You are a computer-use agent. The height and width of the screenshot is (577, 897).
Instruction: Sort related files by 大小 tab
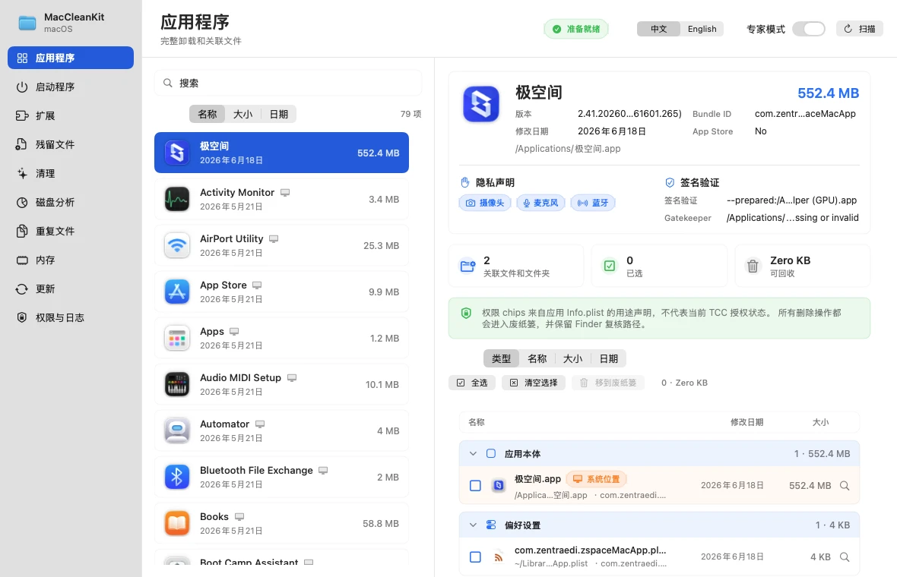(x=572, y=359)
